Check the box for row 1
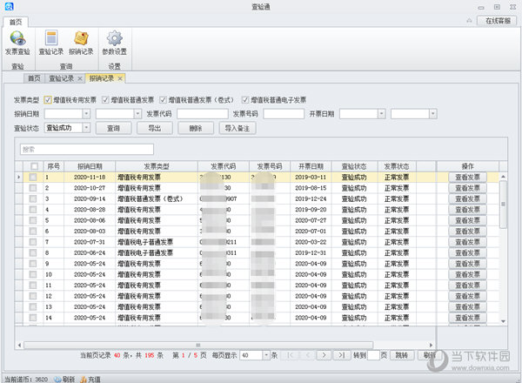Viewport: 522px width, 383px height. pos(33,178)
